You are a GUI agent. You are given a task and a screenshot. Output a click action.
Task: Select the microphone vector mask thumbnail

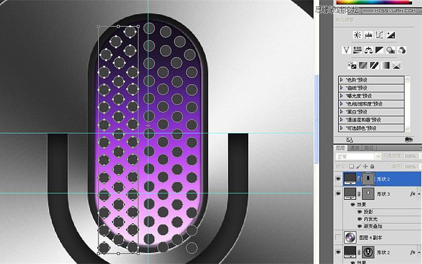368,252
